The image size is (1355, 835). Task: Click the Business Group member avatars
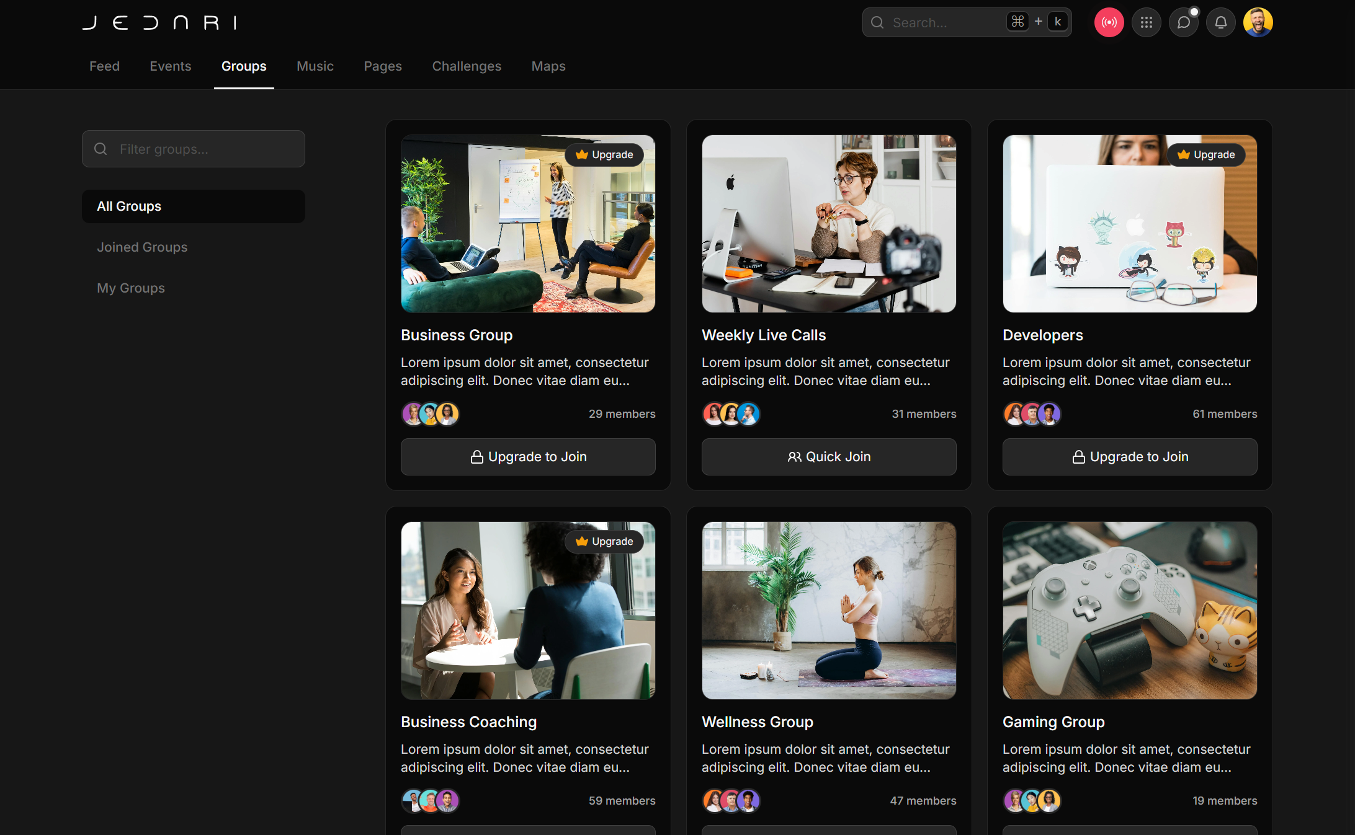coord(430,413)
